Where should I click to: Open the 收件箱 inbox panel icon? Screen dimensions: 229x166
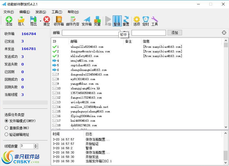(x=59, y=20)
